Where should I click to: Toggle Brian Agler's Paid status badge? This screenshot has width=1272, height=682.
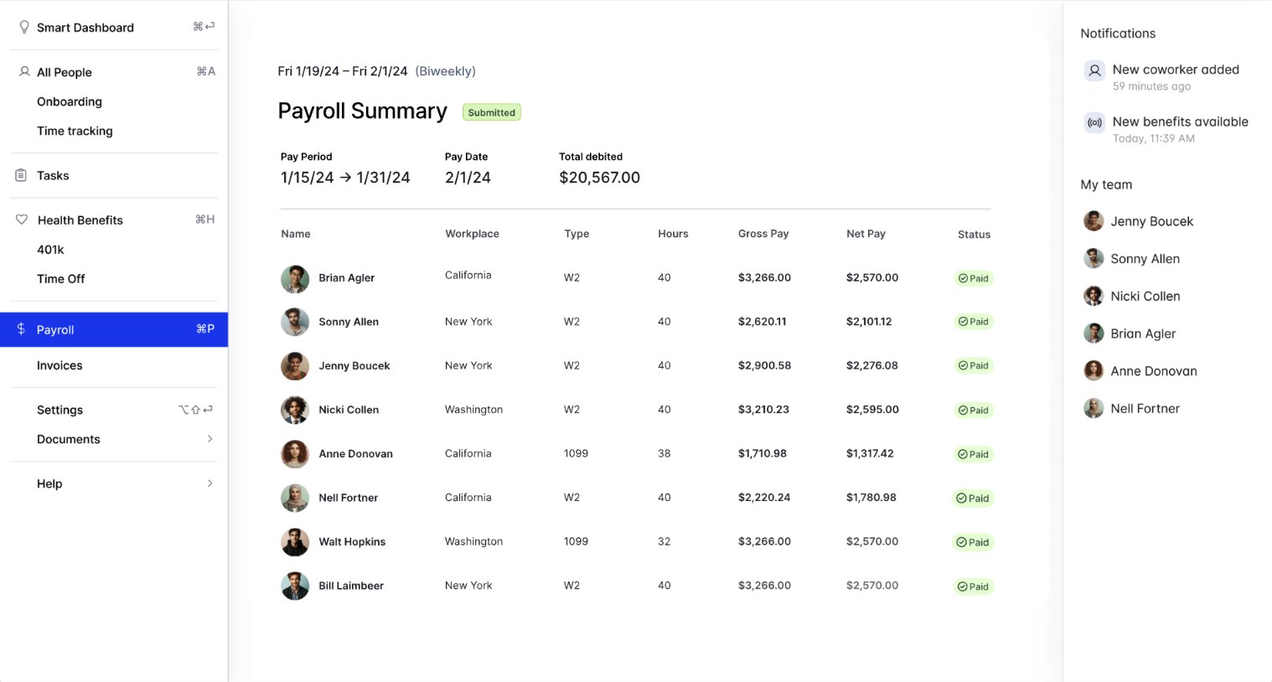(973, 277)
